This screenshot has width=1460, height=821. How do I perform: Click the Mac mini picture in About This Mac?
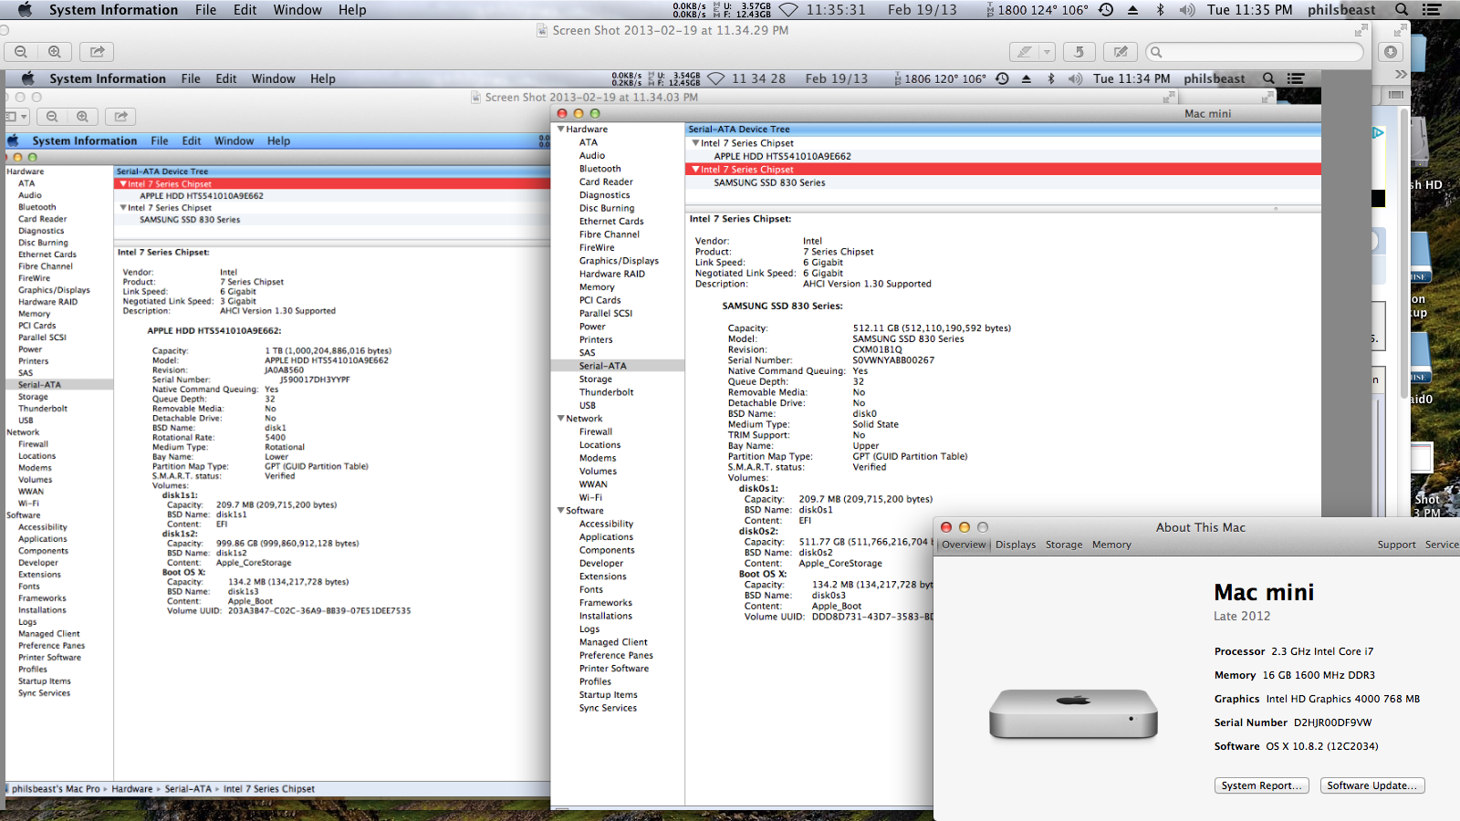[x=1074, y=713]
